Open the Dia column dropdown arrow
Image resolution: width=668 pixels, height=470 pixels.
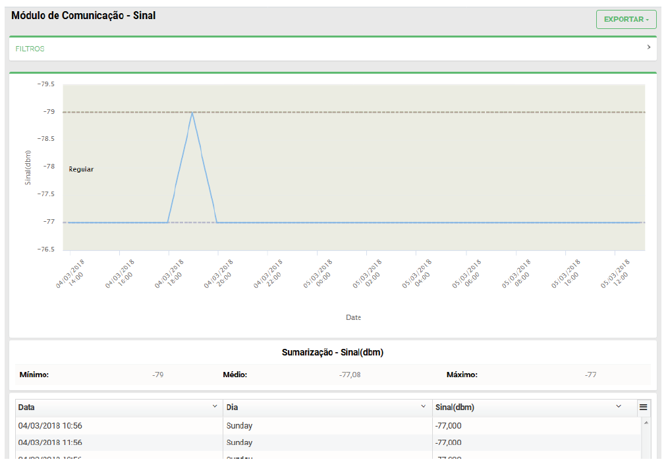423,407
